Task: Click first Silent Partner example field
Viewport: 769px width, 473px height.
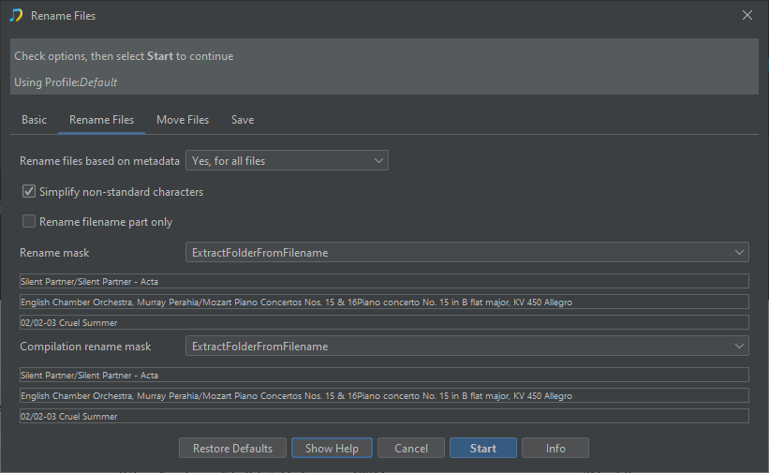Action: pos(384,281)
